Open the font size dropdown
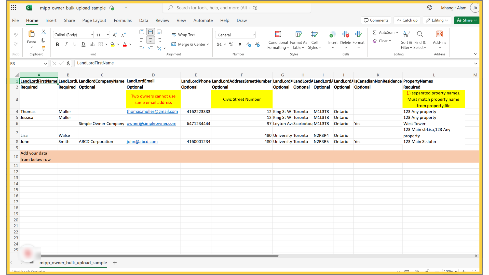Screen dimensions: 489x275 click(x=108, y=35)
